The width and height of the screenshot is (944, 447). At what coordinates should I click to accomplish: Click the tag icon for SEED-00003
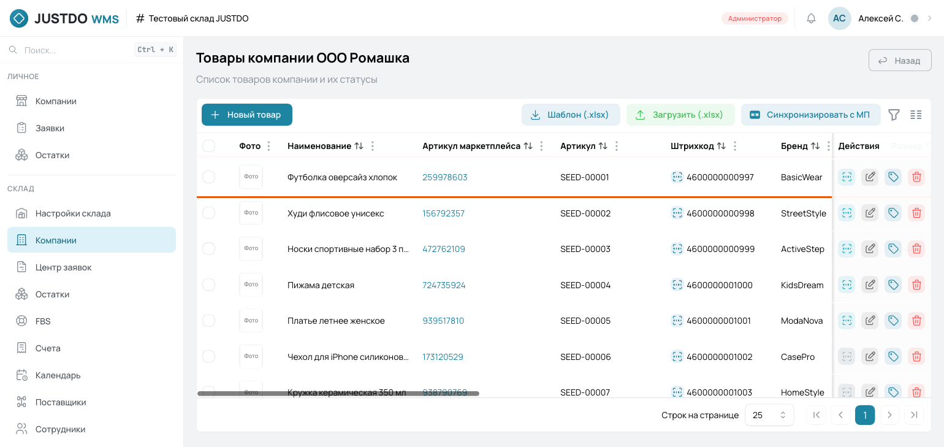coord(893,249)
